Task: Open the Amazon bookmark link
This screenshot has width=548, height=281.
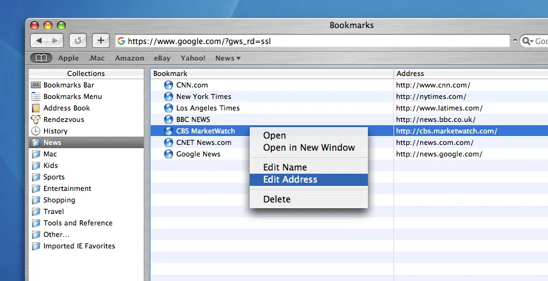Action: 129,58
